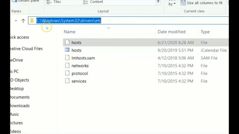Open This PC in navigation pane
The image size is (239, 134).
click(15, 71)
